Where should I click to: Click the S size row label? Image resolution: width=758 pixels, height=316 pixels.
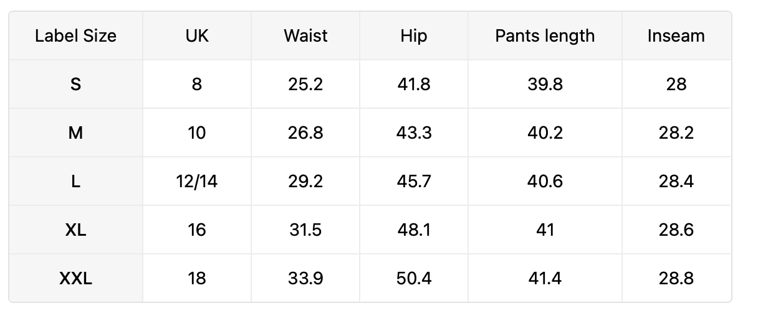[75, 84]
